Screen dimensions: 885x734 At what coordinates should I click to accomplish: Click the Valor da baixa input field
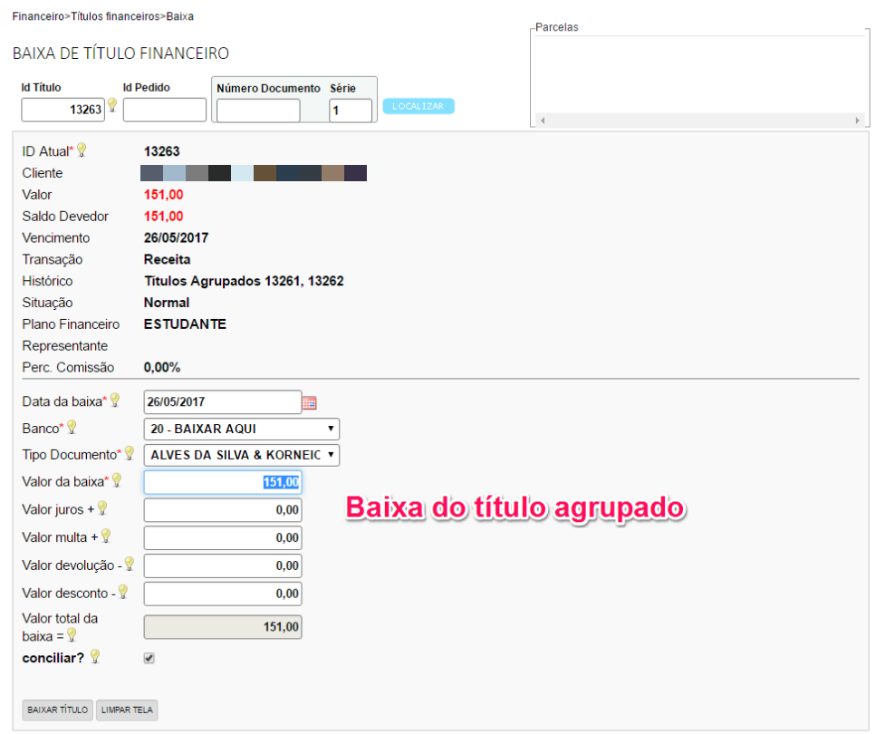pos(222,482)
